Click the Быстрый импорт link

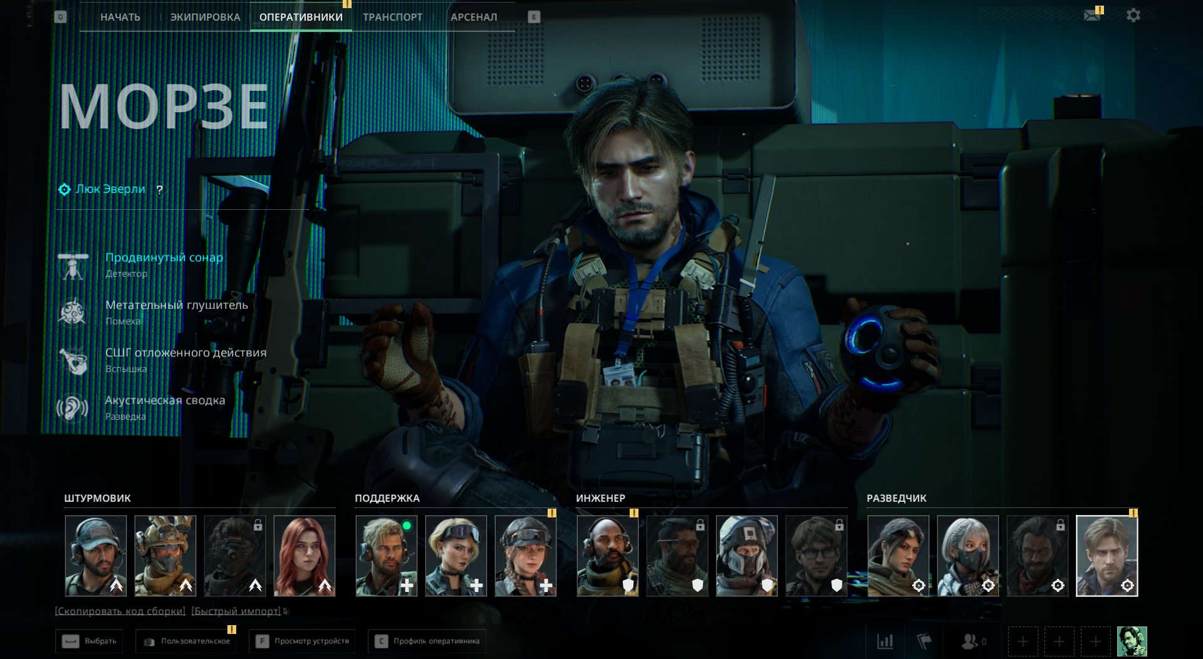coord(236,611)
